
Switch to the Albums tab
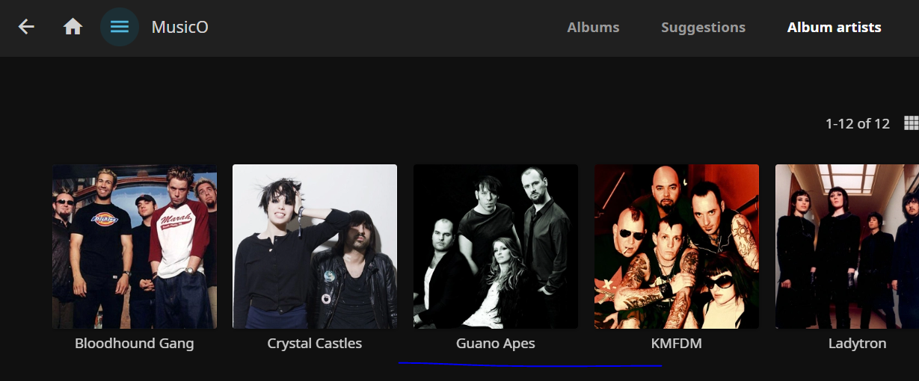[x=593, y=28]
